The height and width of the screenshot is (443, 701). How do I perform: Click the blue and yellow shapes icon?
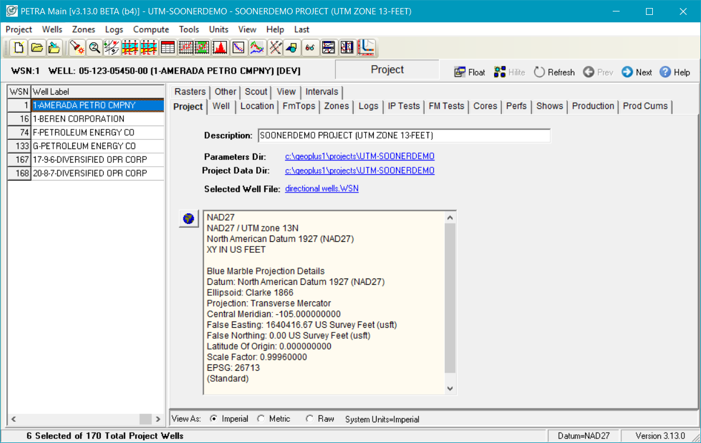click(x=292, y=48)
